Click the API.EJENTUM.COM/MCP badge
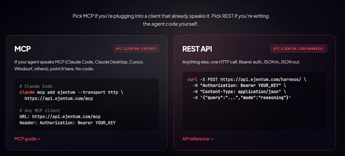This screenshot has width=345, height=156. [136, 49]
